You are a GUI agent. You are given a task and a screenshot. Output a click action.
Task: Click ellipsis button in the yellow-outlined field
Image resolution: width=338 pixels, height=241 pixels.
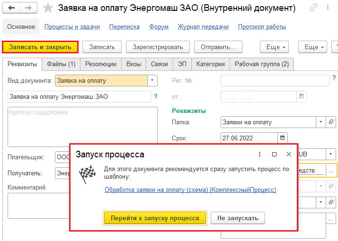pyautogui.click(x=331, y=171)
